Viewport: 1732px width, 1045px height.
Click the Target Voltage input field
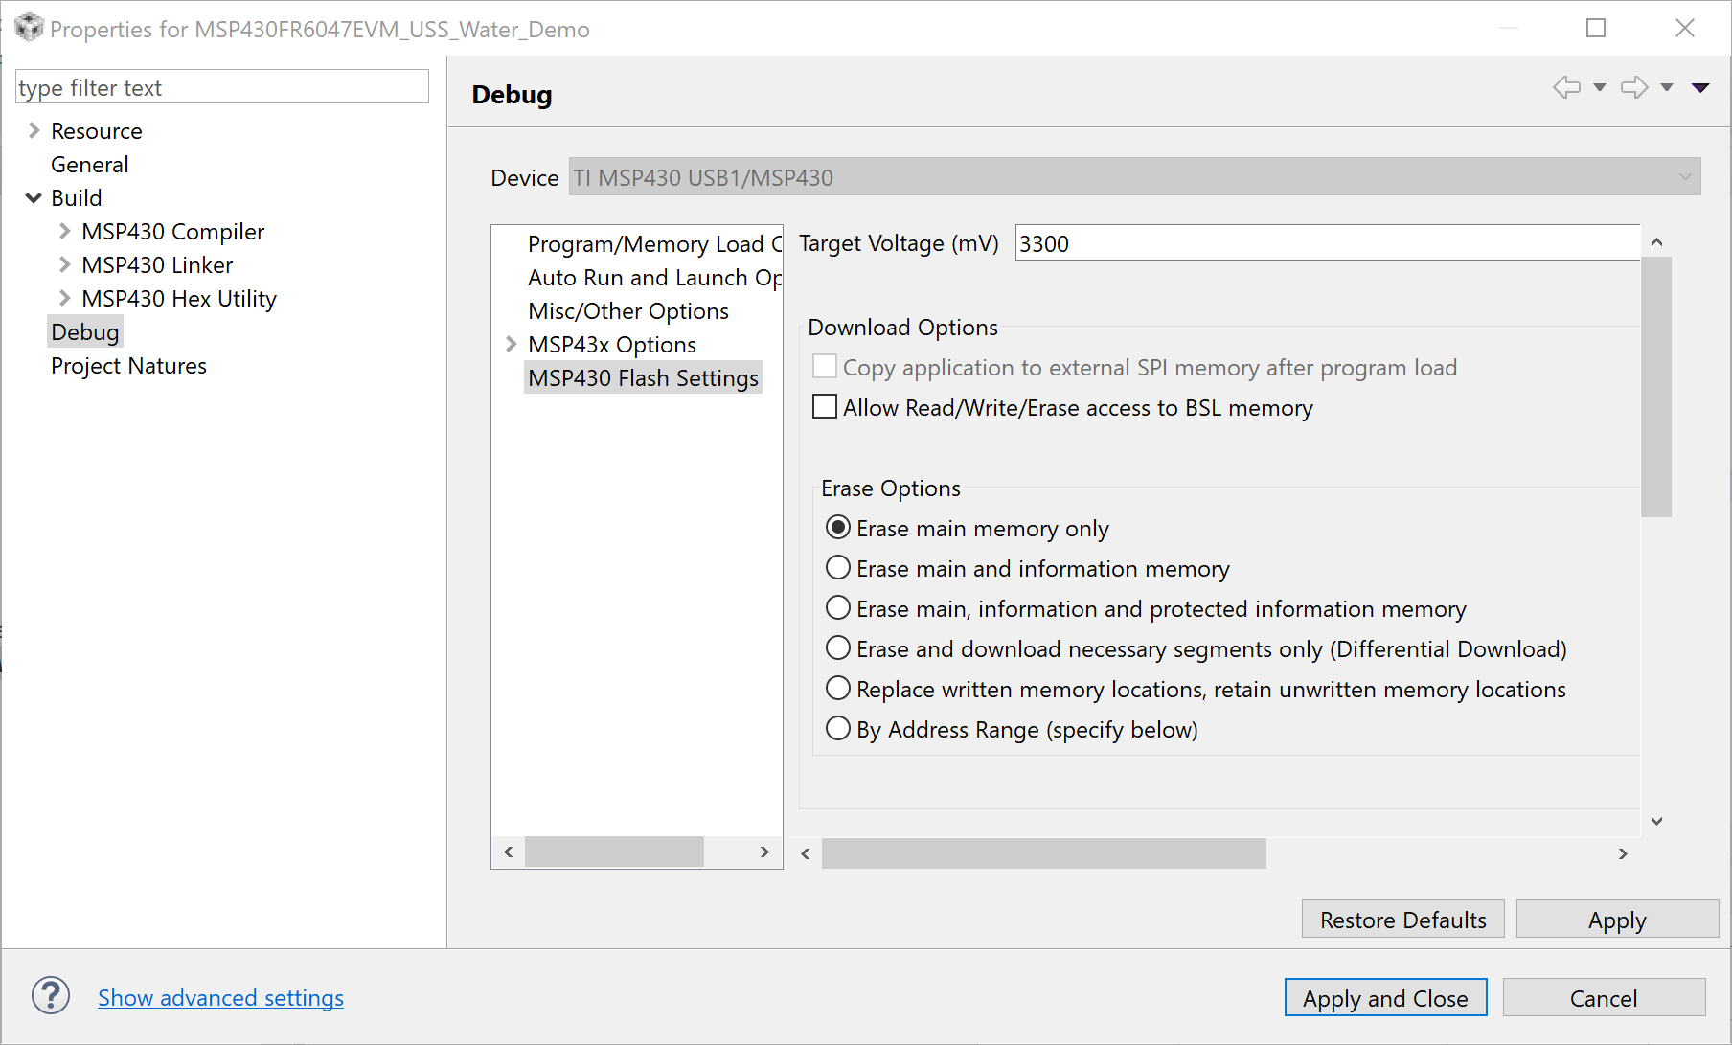coord(1327,243)
